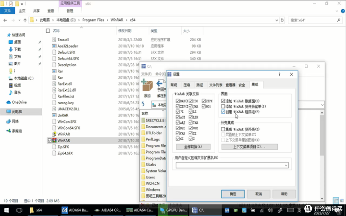Open the 文件 ribbon tab in Explorer

click(x=7, y=11)
